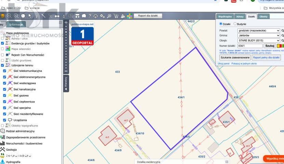Expand the Warstwy side handle
This screenshot has height=164, width=284.
point(66,83)
